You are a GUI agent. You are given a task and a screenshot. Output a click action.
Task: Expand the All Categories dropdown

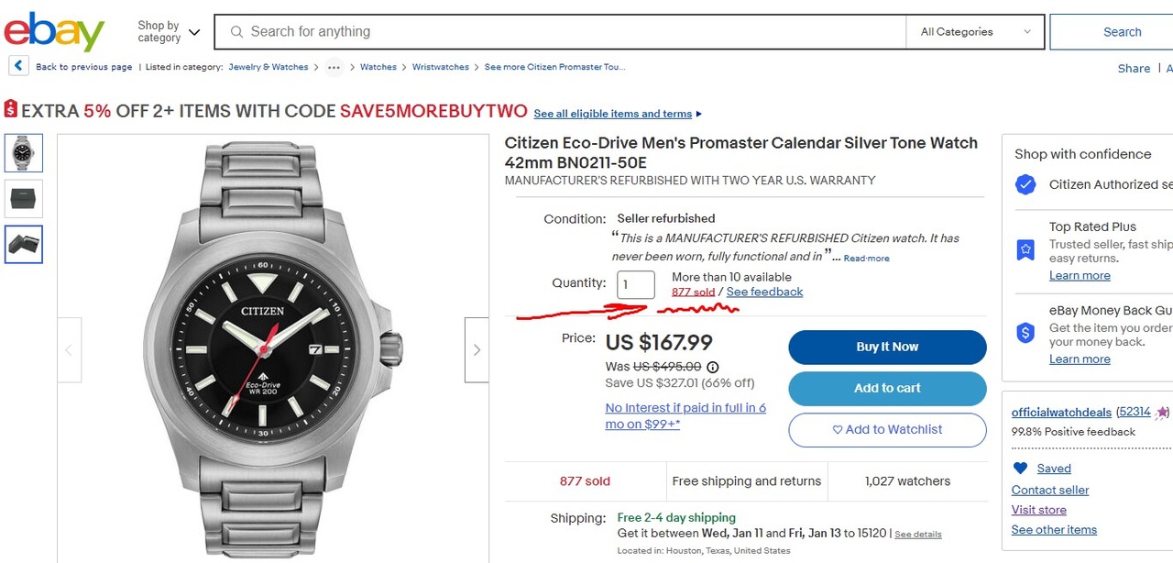(974, 32)
